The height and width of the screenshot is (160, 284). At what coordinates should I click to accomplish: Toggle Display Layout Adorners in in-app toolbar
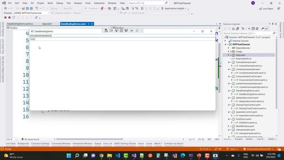click(x=121, y=31)
